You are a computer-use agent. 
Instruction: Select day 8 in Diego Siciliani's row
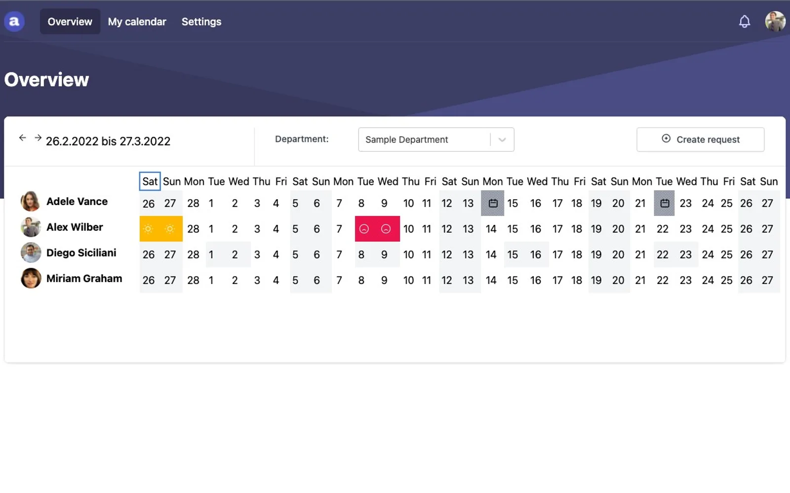coord(361,254)
